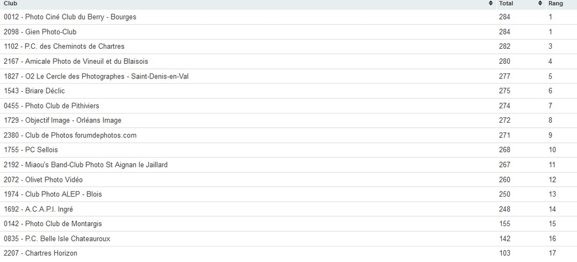The height and width of the screenshot is (262, 577).
Task: Select Amicale Photo de Vineuil et du Blaisois
Action: pyautogui.click(x=76, y=61)
